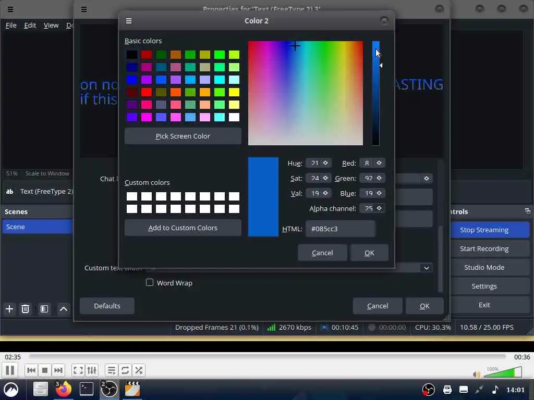Adjust the Red spinbox arrows
Image resolution: width=534 pixels, height=400 pixels.
coord(379,163)
